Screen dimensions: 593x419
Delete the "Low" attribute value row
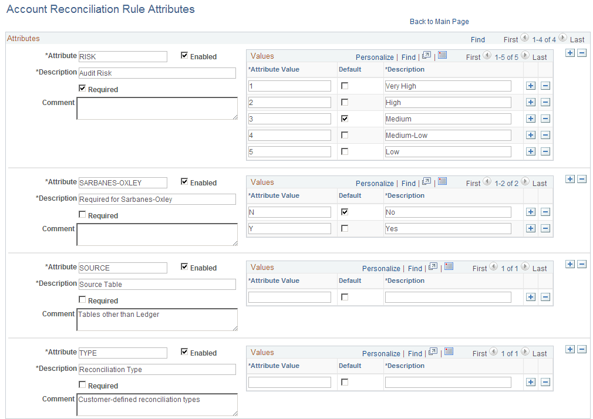coord(545,151)
